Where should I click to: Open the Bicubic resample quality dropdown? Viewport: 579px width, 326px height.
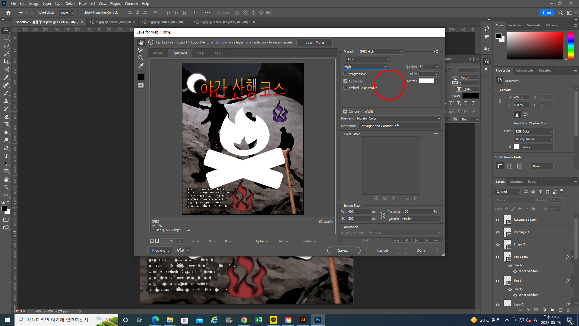click(x=421, y=219)
